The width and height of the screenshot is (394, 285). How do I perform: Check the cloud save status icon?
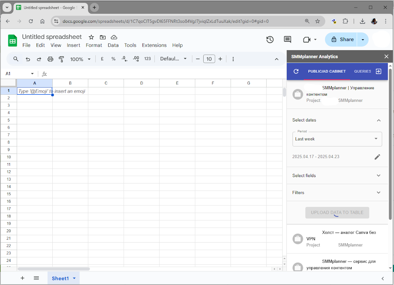(x=114, y=37)
